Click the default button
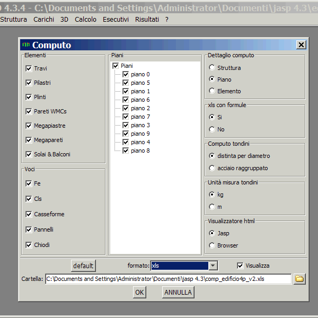This screenshot has width=318, height=318. pos(83,266)
